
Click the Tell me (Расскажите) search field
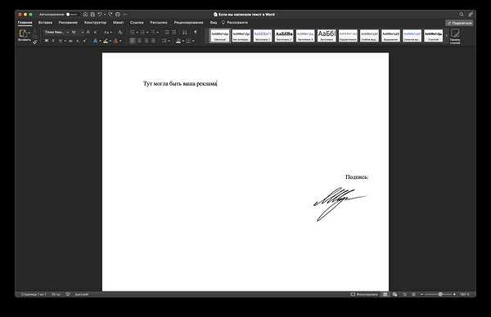pos(235,23)
